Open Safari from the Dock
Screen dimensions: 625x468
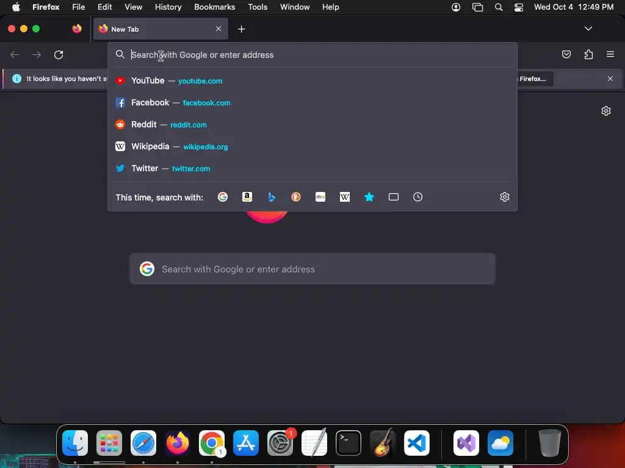[143, 443]
